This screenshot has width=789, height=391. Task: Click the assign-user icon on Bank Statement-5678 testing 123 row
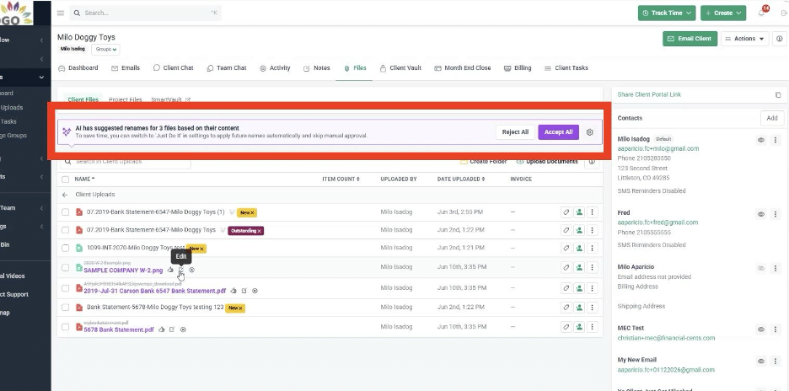579,308
